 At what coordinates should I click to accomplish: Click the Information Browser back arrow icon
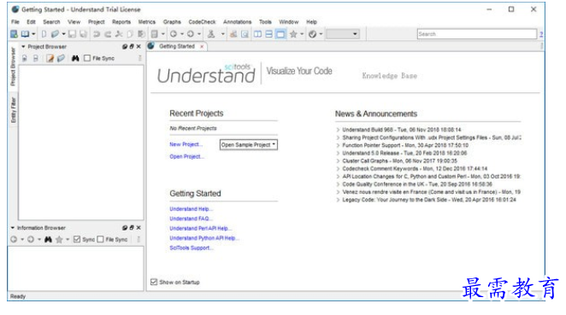tap(14, 239)
